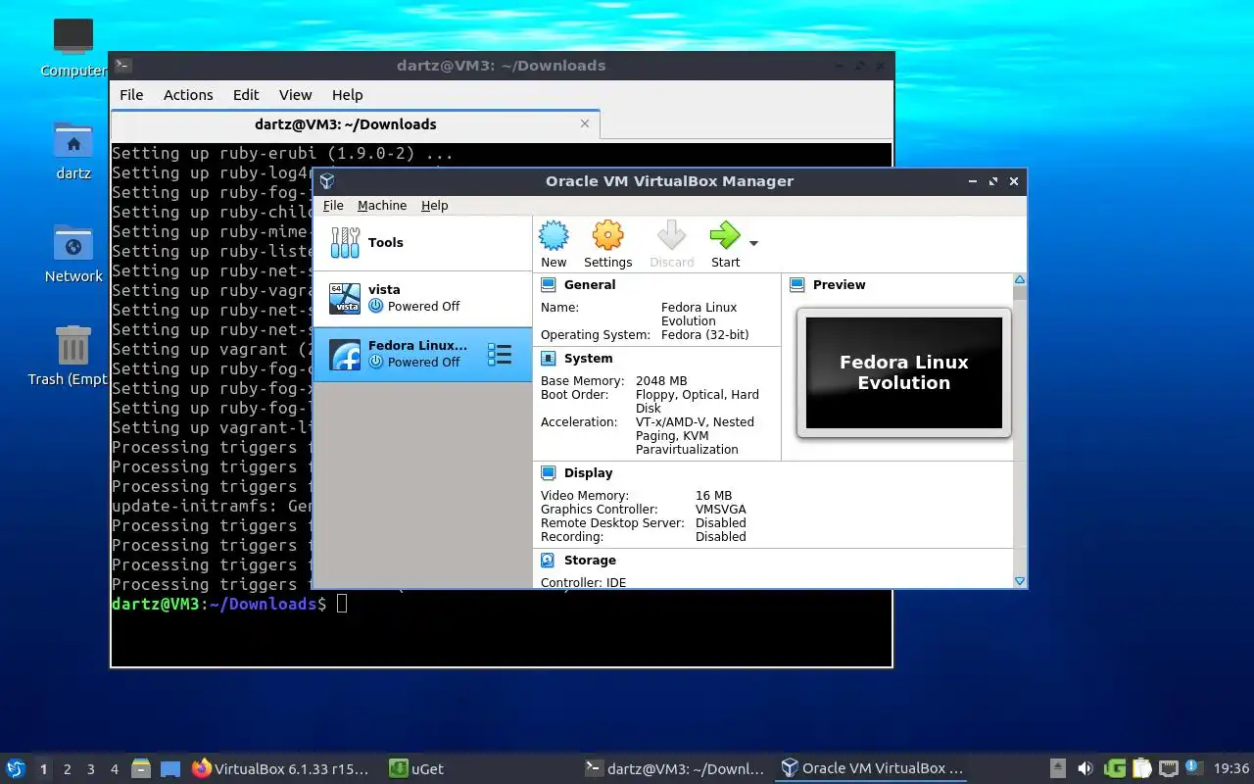Open the VirtualBox Help menu

click(435, 205)
